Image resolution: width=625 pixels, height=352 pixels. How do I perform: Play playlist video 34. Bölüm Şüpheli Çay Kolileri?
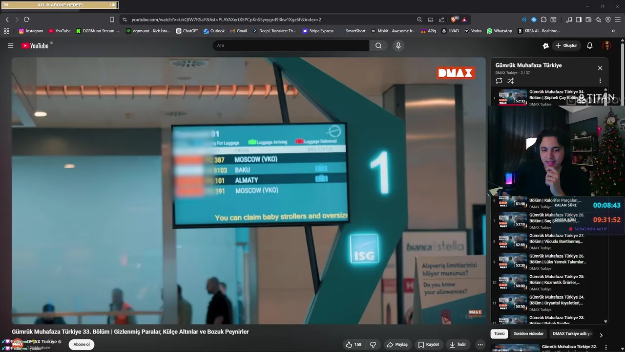point(550,97)
